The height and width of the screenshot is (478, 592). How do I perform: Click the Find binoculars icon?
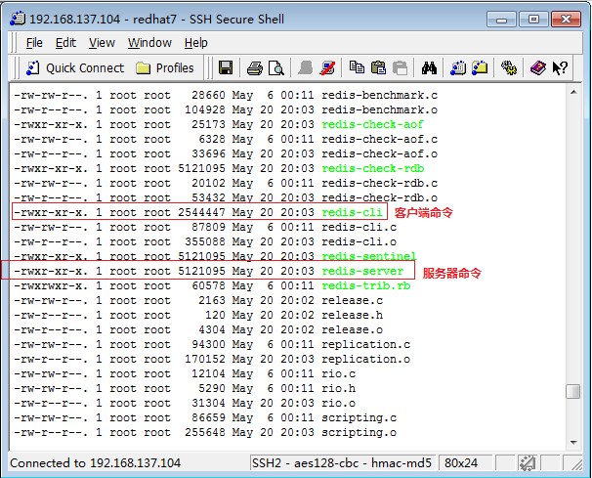[x=429, y=68]
